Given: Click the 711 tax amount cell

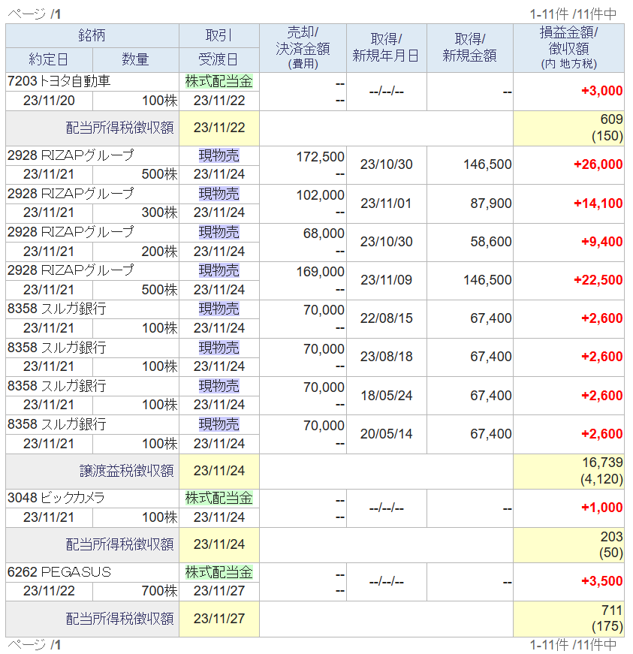Looking at the screenshot, I should coord(568,619).
